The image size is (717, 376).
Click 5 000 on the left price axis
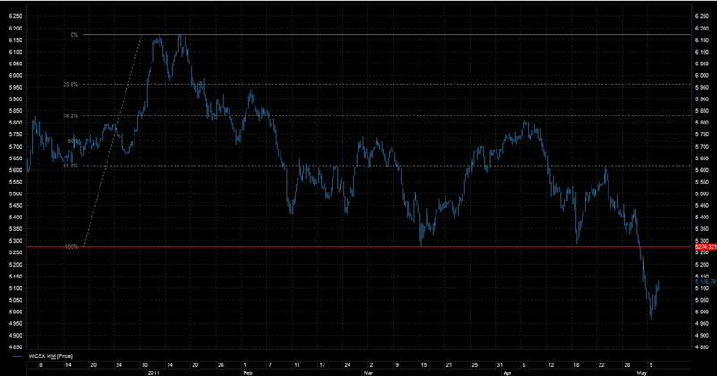click(15, 312)
